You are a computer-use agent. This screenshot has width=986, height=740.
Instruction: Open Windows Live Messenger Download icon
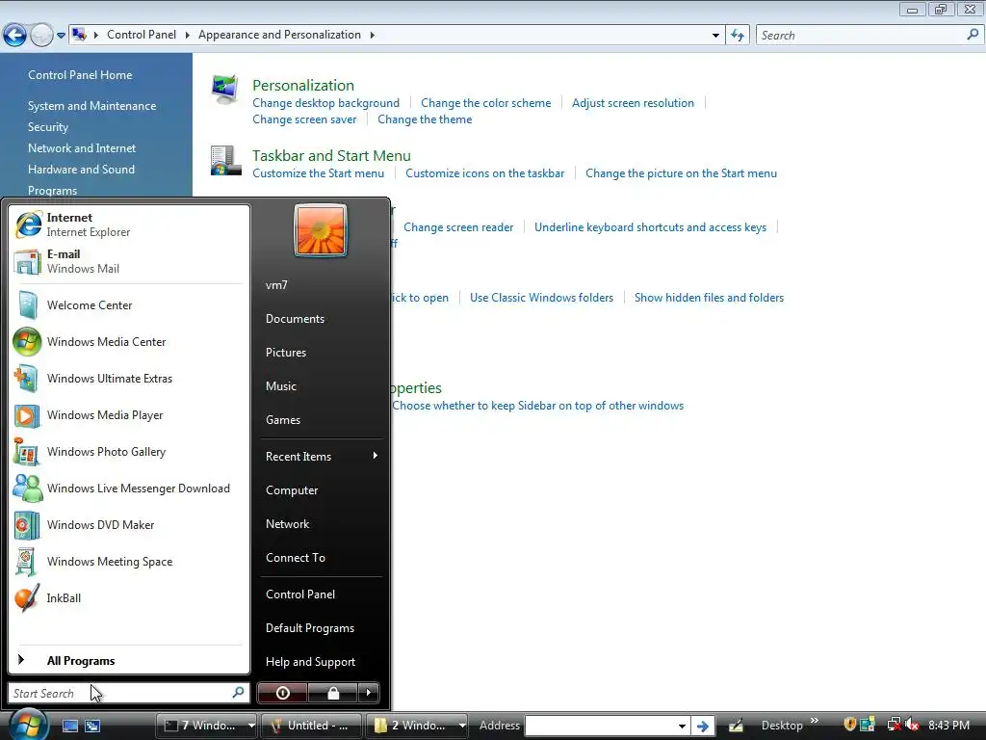pyautogui.click(x=28, y=489)
